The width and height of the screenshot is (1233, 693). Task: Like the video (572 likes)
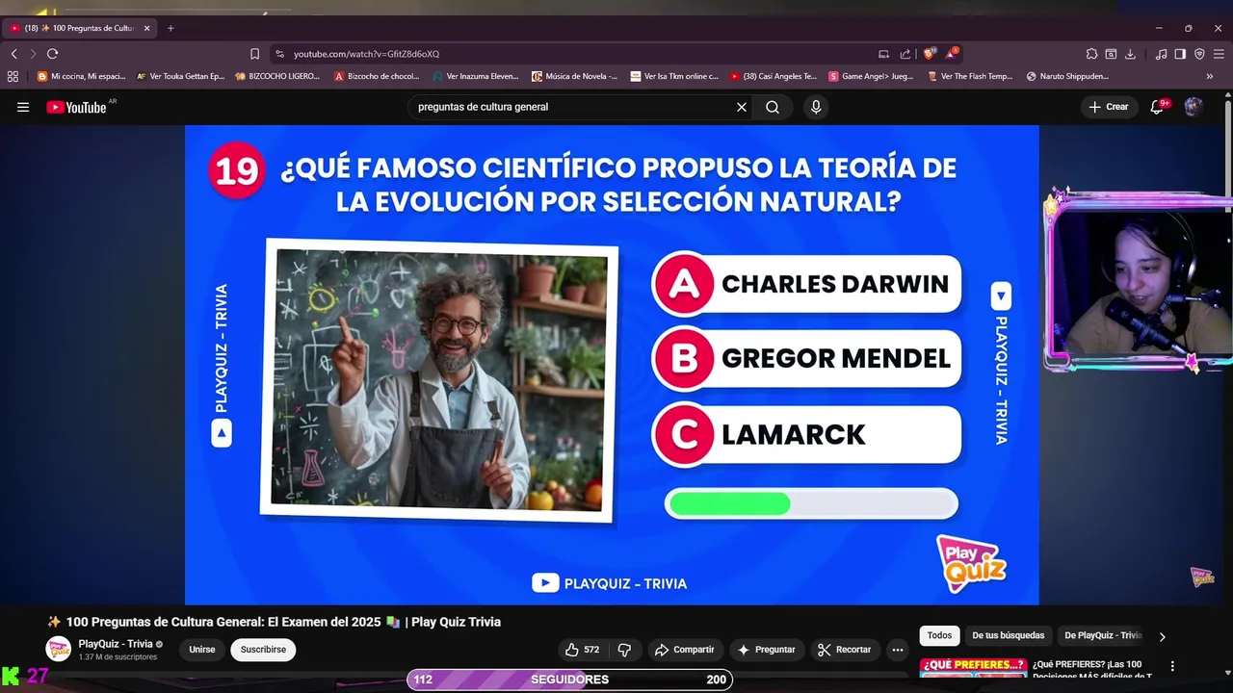(x=583, y=650)
